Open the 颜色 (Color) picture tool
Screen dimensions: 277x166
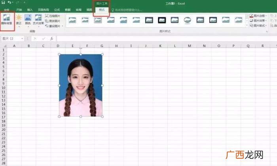28,18
